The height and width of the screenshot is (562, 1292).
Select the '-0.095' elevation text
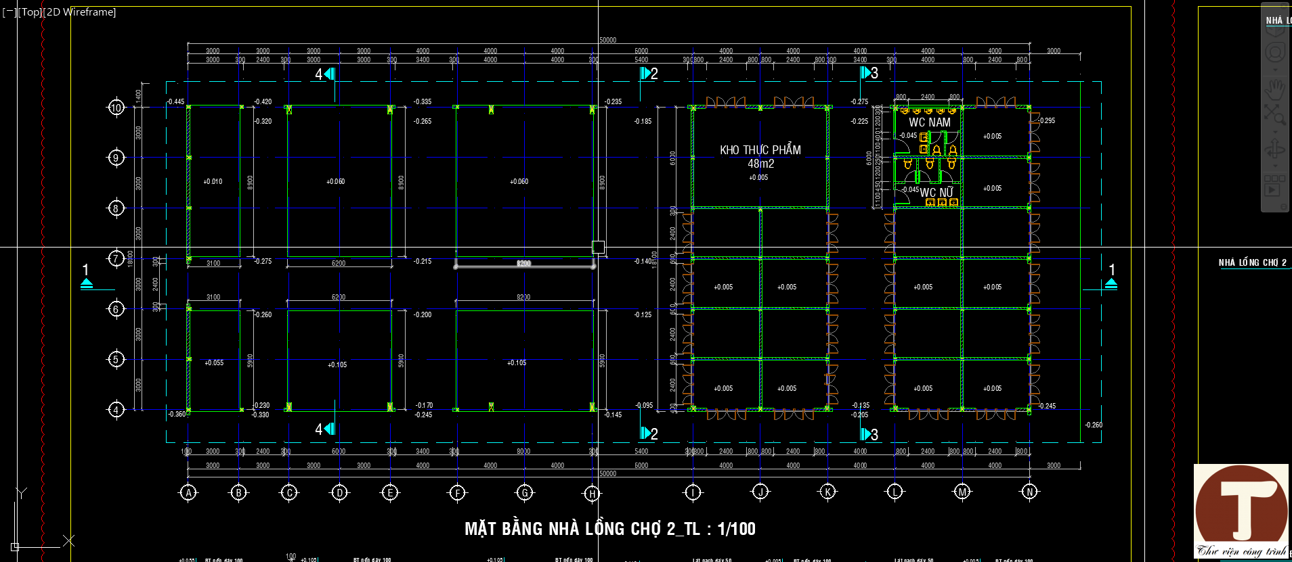point(644,405)
